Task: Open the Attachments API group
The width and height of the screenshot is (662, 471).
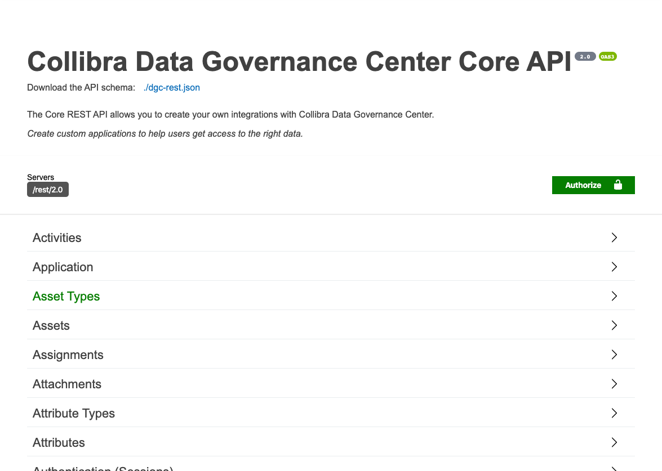Action: pos(67,384)
